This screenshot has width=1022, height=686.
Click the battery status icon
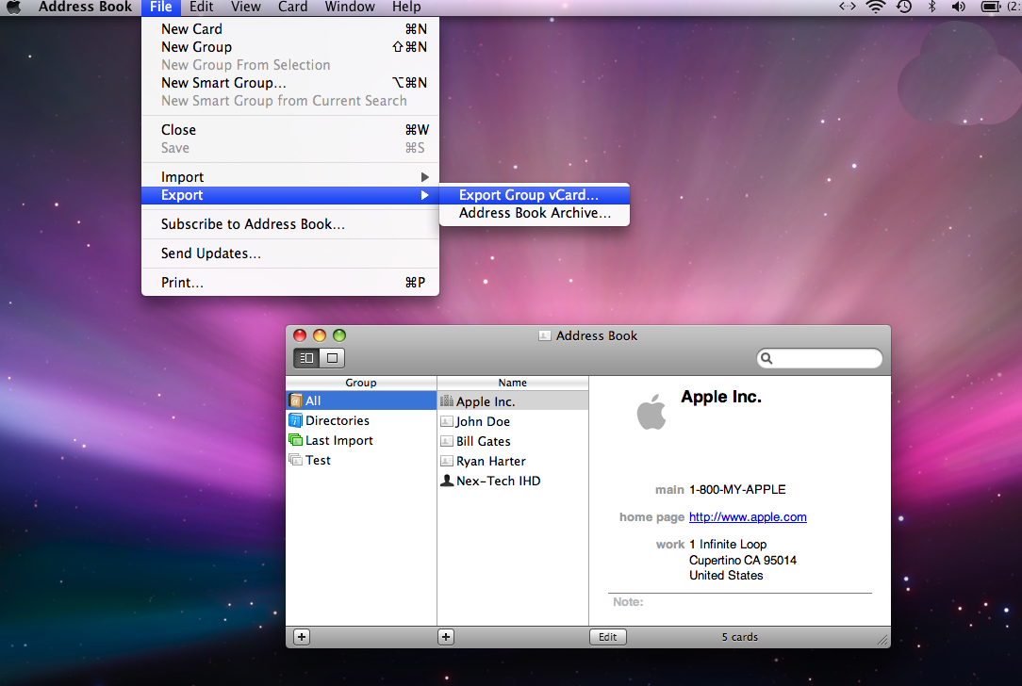(991, 8)
